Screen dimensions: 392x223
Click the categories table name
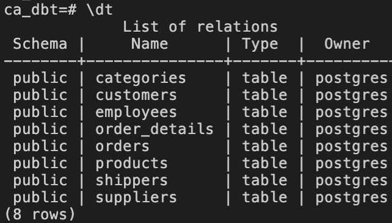point(141,78)
